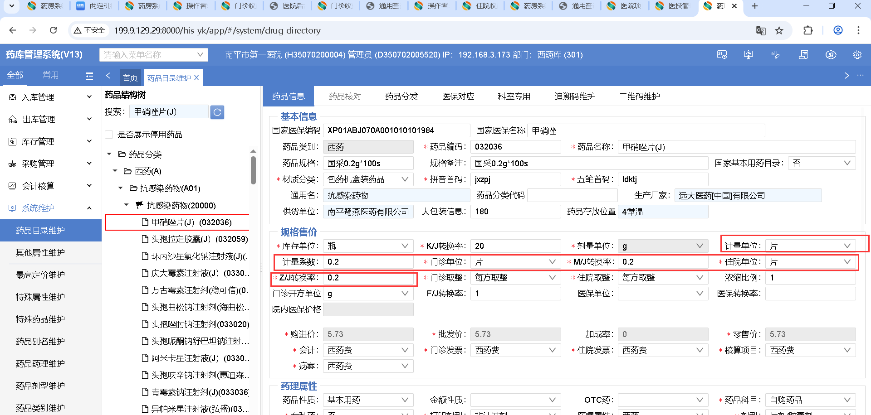
Task: Open the presentation board chart icon in header
Action: pyautogui.click(x=749, y=55)
